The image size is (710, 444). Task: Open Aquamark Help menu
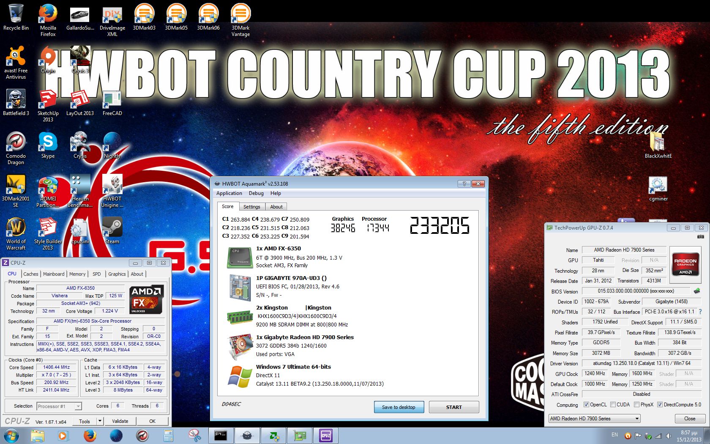pyautogui.click(x=276, y=193)
